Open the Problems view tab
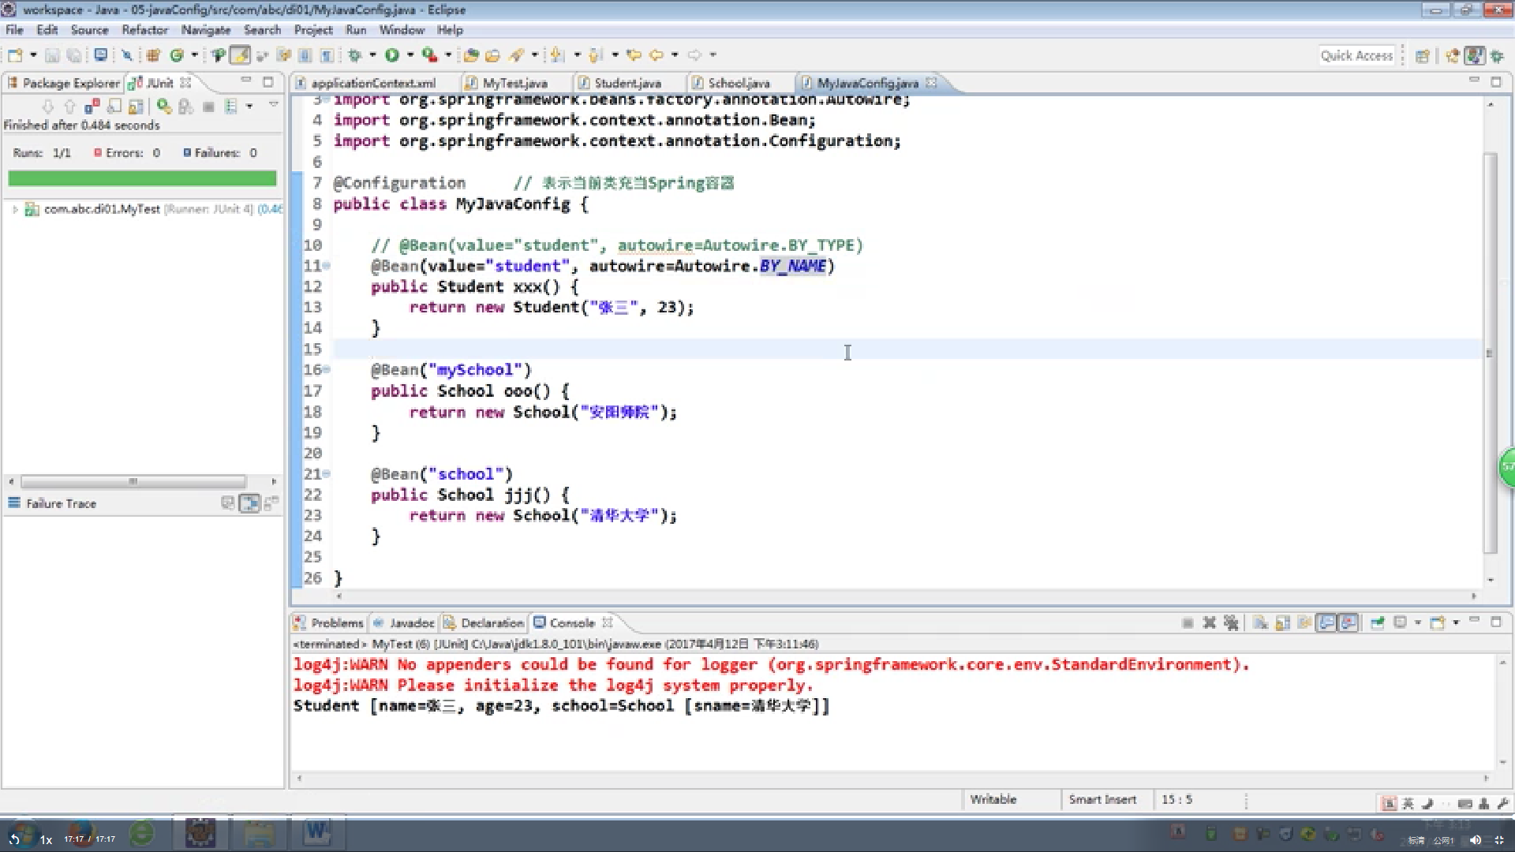The image size is (1515, 852). (x=328, y=623)
